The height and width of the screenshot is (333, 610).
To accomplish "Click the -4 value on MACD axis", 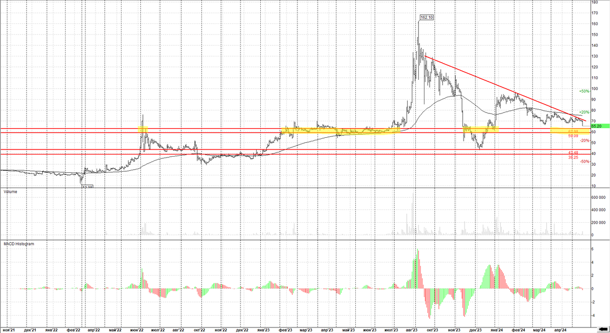I will [594, 315].
